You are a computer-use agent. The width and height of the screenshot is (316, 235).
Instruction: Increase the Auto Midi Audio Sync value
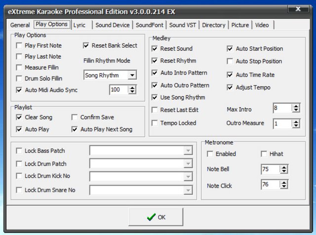tap(132, 87)
